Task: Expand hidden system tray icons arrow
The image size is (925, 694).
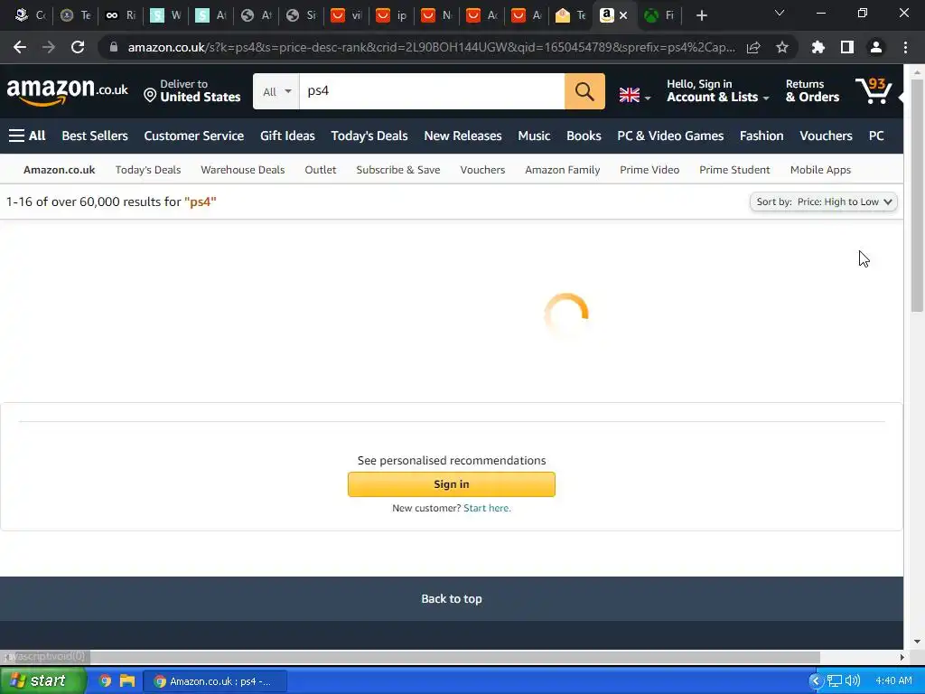Action: click(x=816, y=681)
